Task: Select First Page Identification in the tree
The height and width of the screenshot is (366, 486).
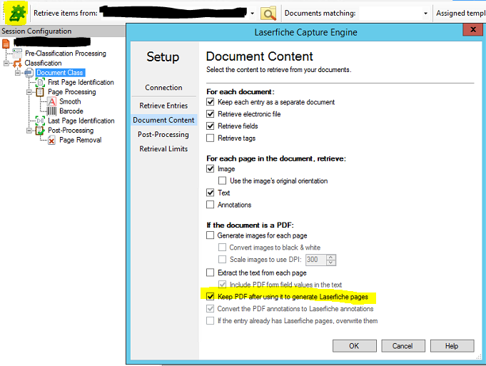Action: 81,83
